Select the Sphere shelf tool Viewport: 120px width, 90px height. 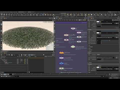tap(4, 15)
